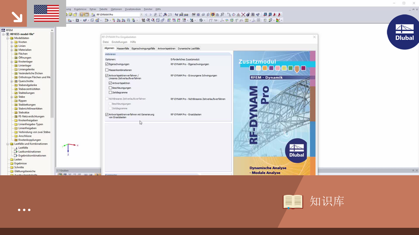
Task: Open the Ergebnisse menu in the main menu bar
Action: (80, 9)
